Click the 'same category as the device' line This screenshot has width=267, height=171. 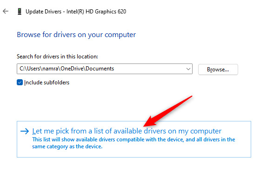point(67,146)
